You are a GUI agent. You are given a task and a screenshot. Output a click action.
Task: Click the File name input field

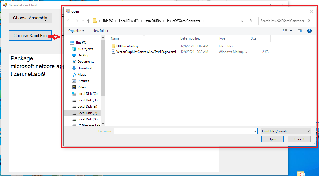[x=184, y=131]
